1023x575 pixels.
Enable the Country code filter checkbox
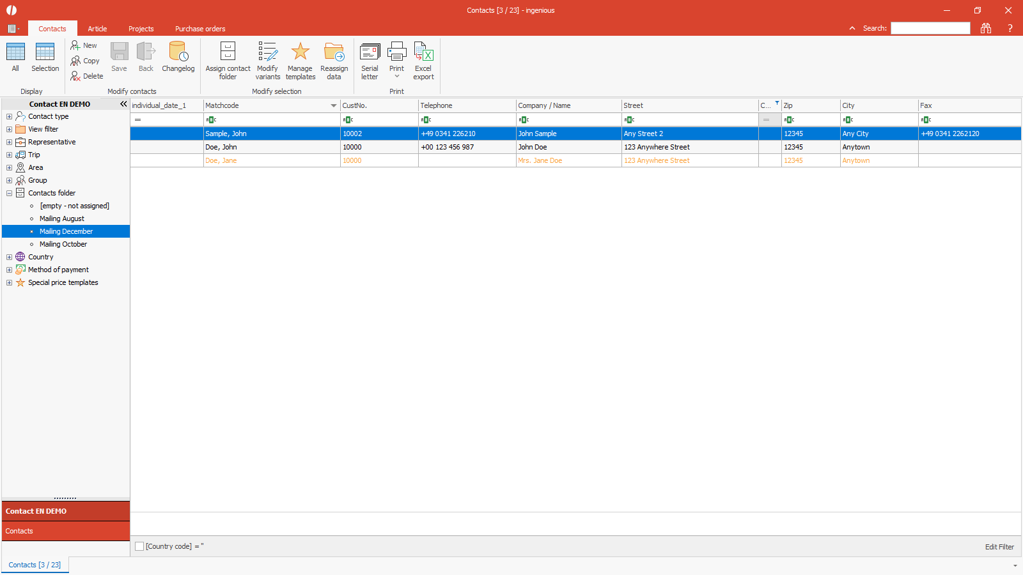point(139,546)
